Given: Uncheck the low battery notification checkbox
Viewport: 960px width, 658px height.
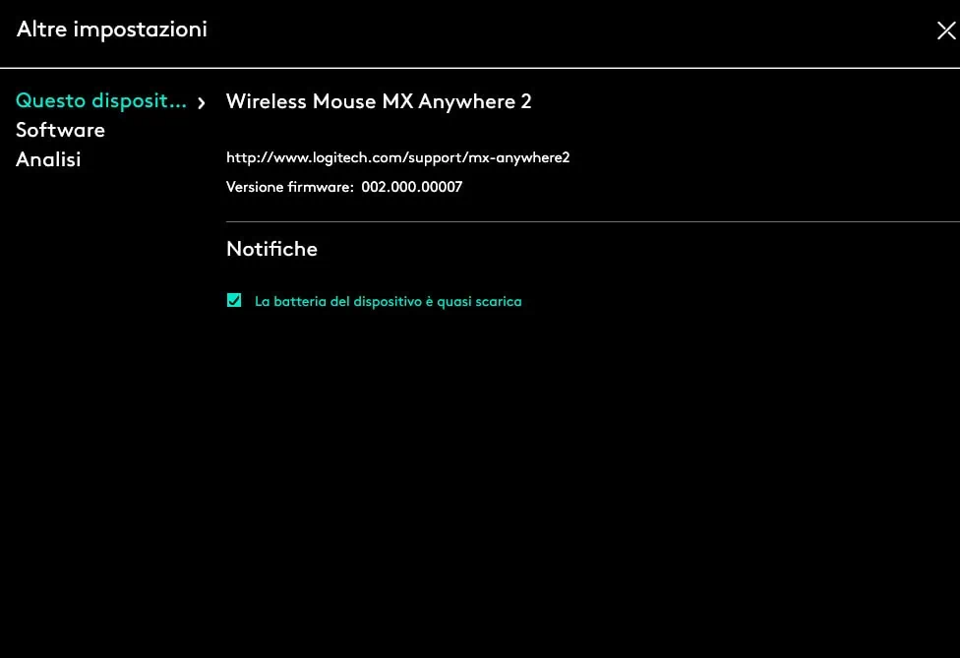Looking at the screenshot, I should [234, 300].
